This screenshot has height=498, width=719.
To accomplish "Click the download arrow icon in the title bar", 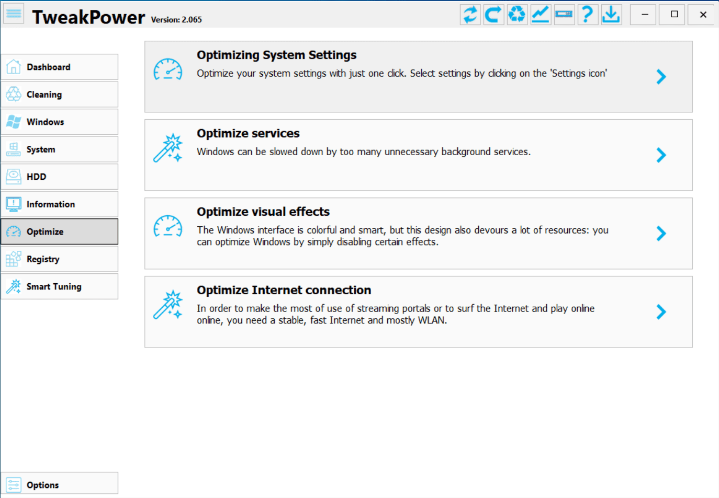I will pyautogui.click(x=611, y=14).
